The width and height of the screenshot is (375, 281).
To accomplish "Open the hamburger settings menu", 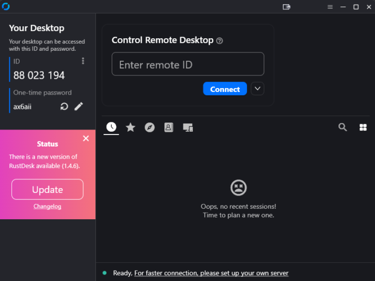I will [x=330, y=7].
